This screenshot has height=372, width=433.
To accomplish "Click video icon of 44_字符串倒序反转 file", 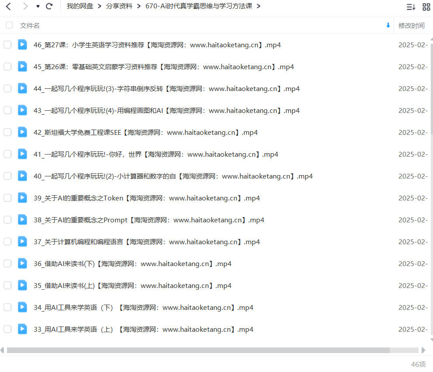I will (22, 88).
